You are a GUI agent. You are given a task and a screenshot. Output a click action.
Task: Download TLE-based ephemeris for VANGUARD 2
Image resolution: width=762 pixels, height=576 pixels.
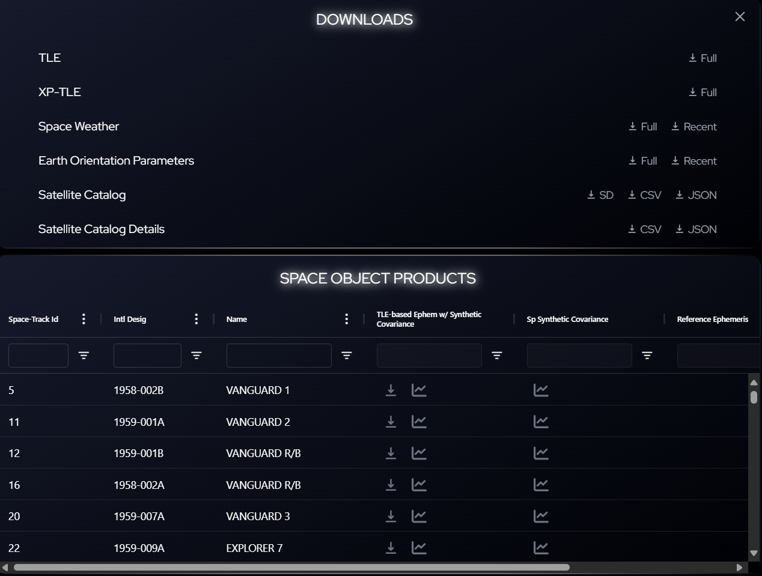(391, 422)
